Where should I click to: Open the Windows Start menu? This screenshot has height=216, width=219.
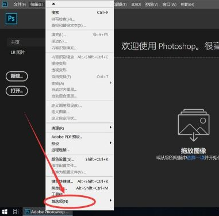5,211
